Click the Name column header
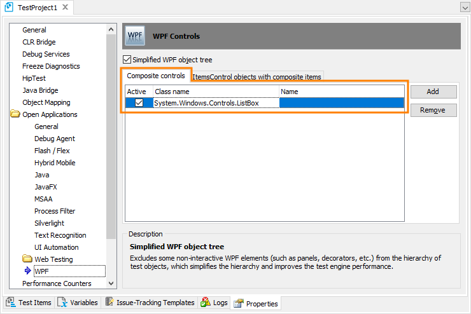The width and height of the screenshot is (471, 314). pos(342,92)
